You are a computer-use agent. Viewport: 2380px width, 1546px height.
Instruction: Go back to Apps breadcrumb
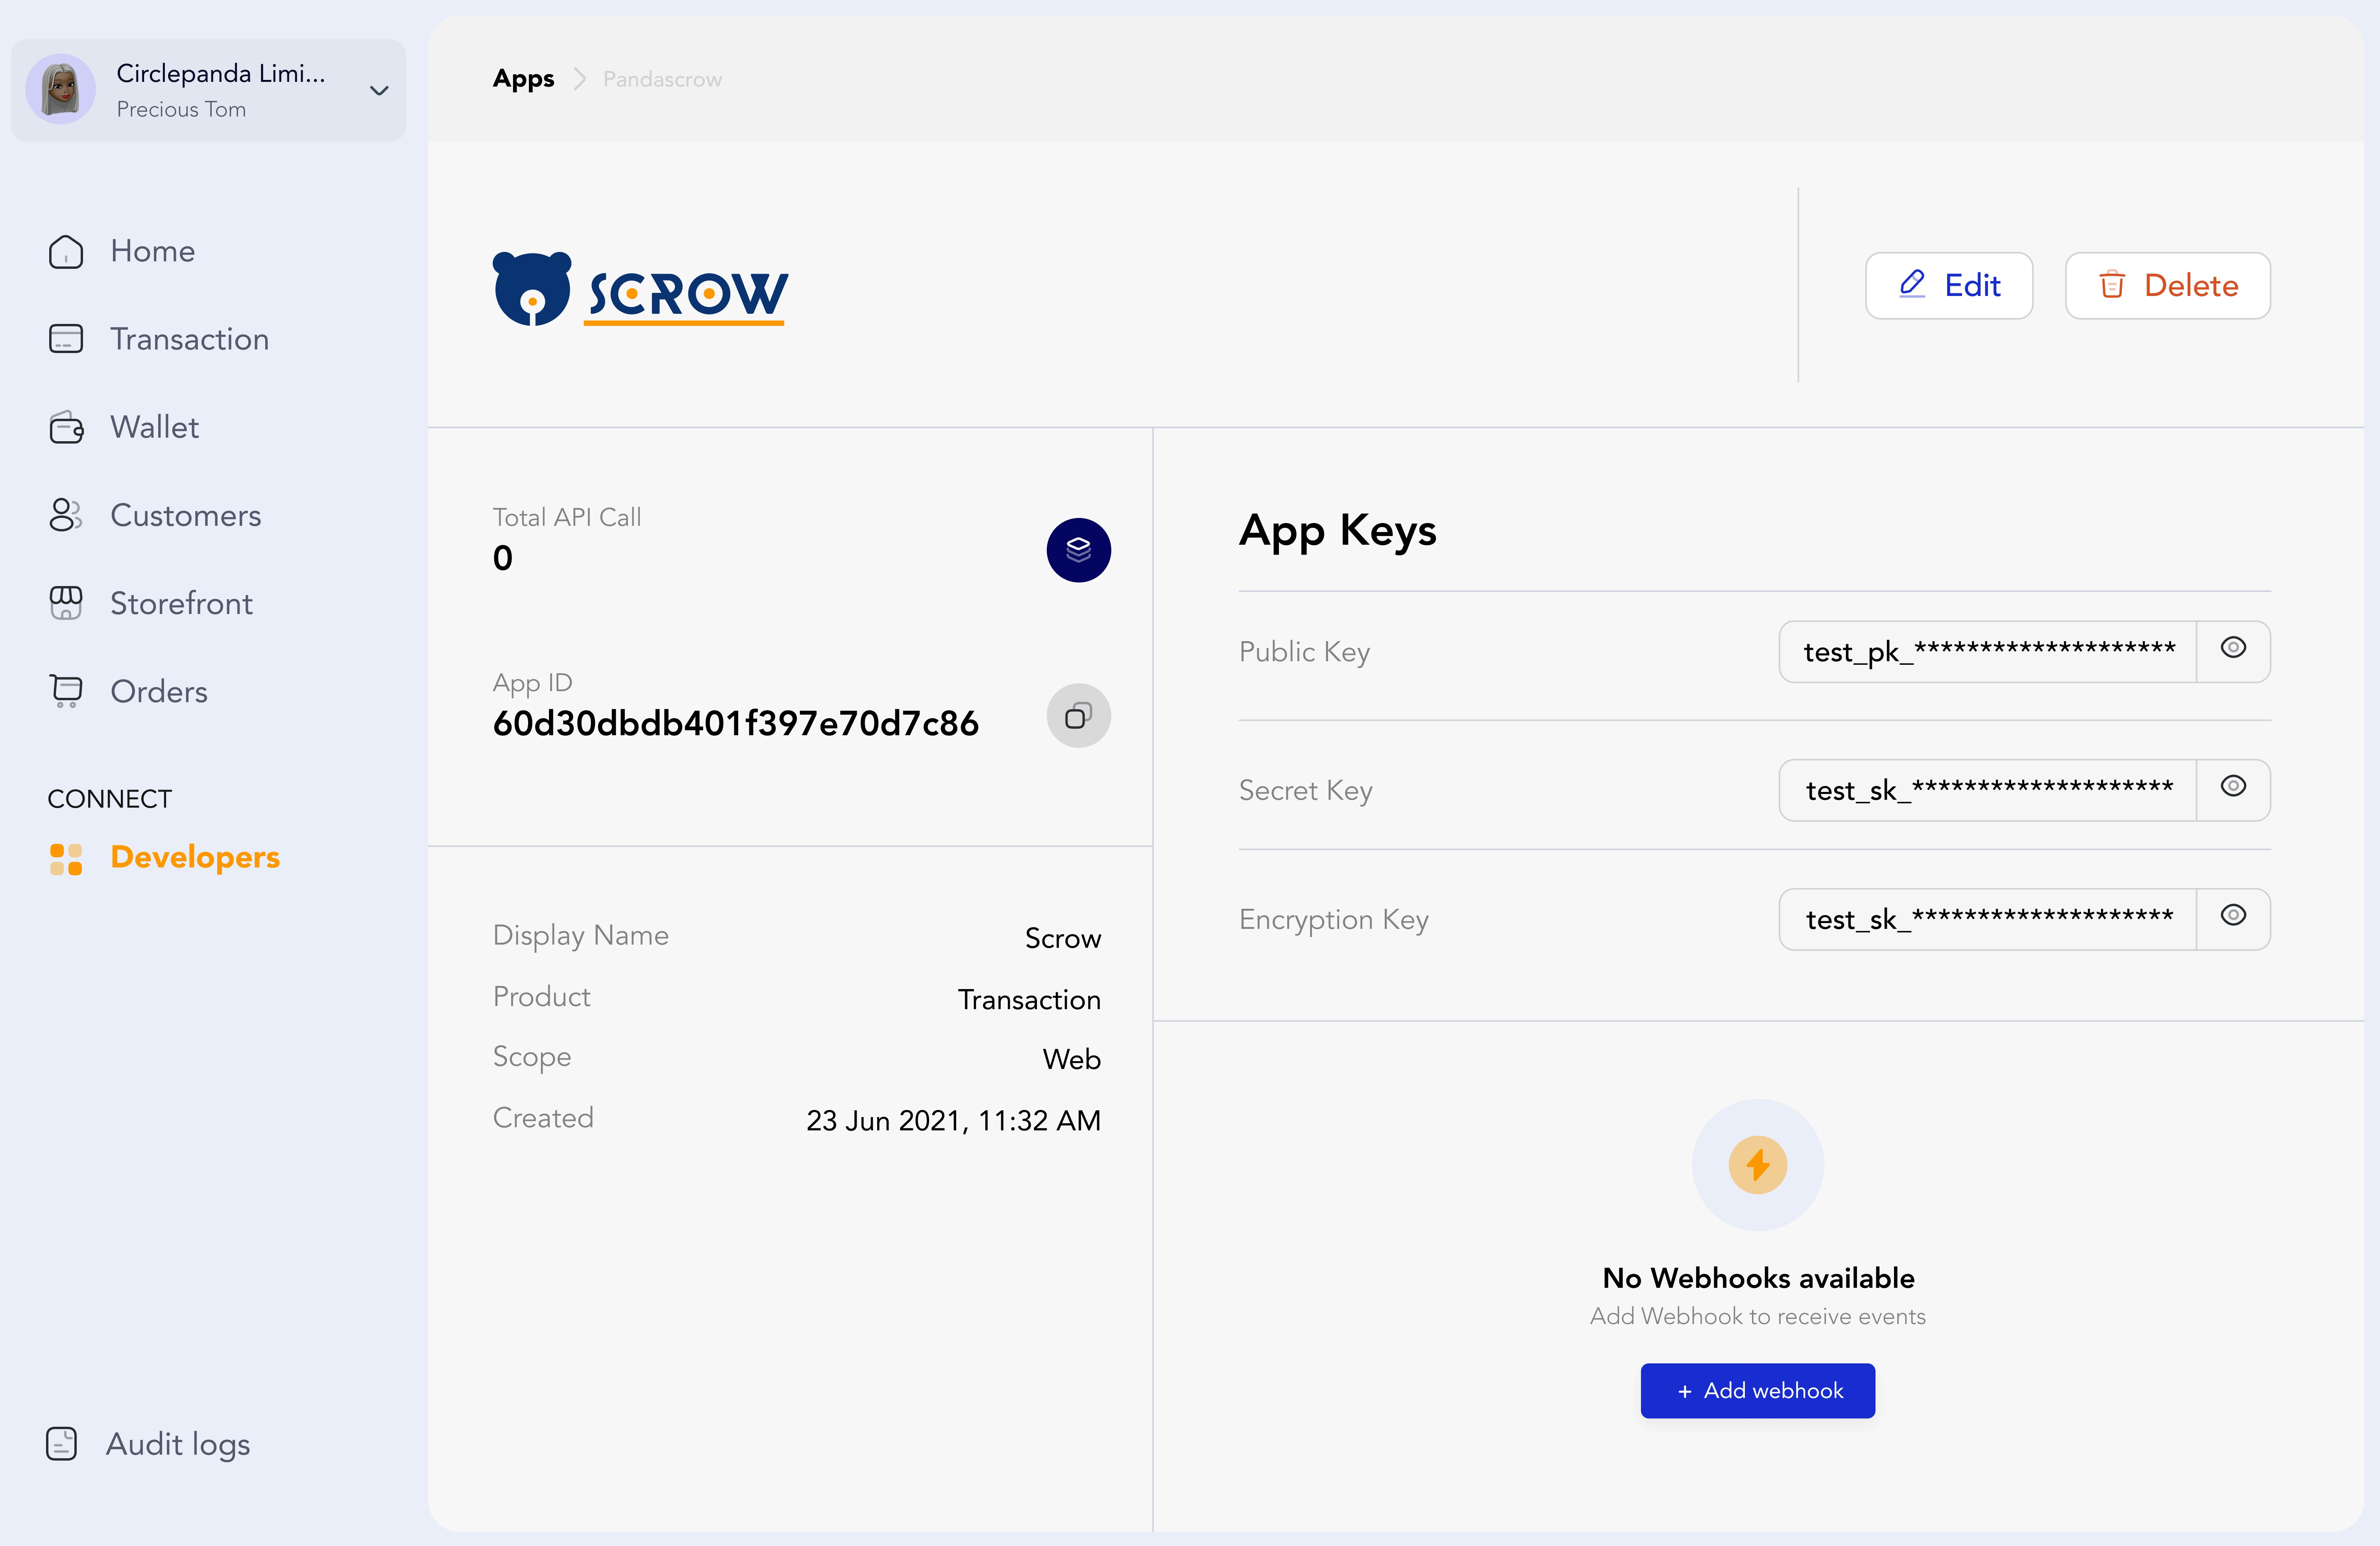[523, 79]
